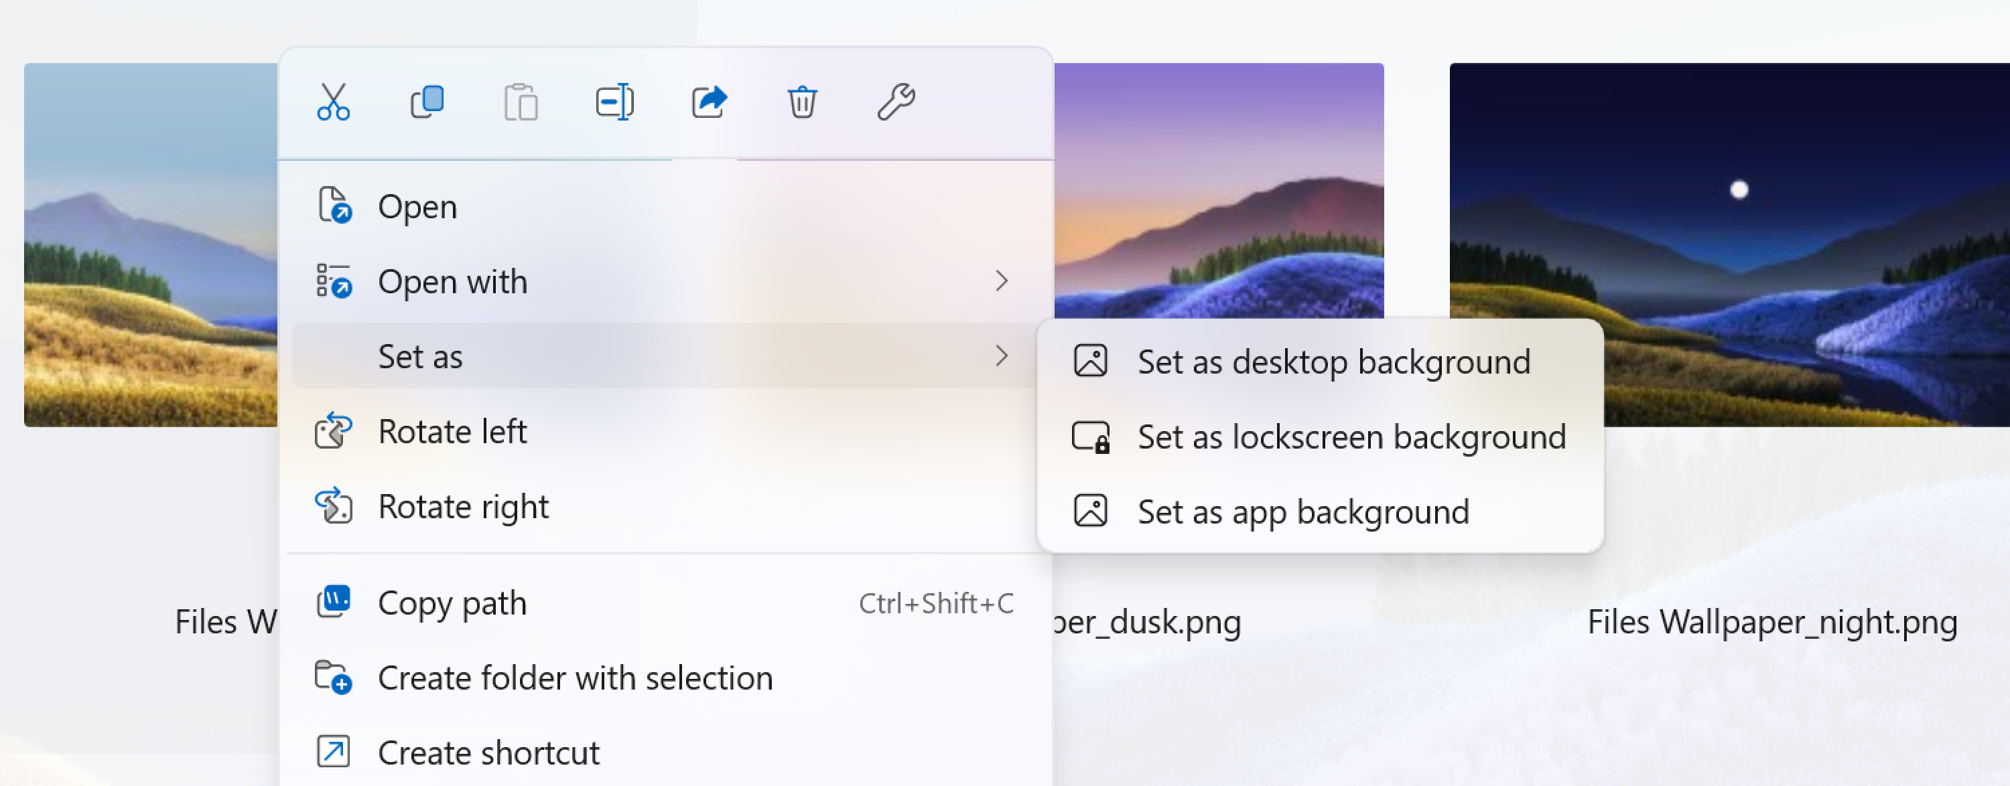Delete the file with the trash icon

802,101
